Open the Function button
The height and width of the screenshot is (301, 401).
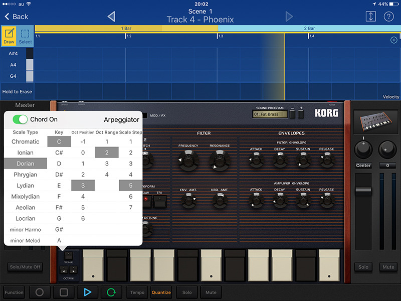[14, 292]
